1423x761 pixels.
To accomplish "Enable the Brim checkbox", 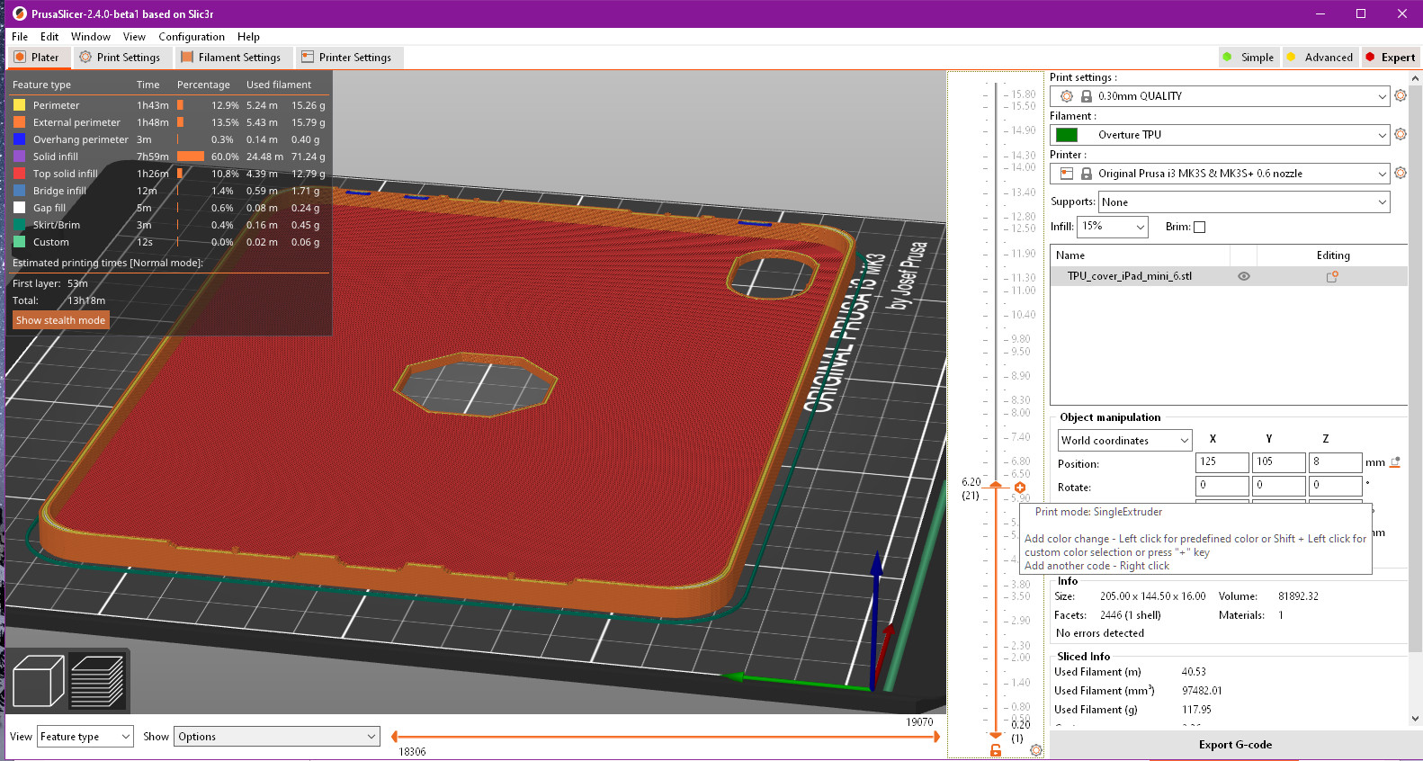I will [x=1199, y=227].
